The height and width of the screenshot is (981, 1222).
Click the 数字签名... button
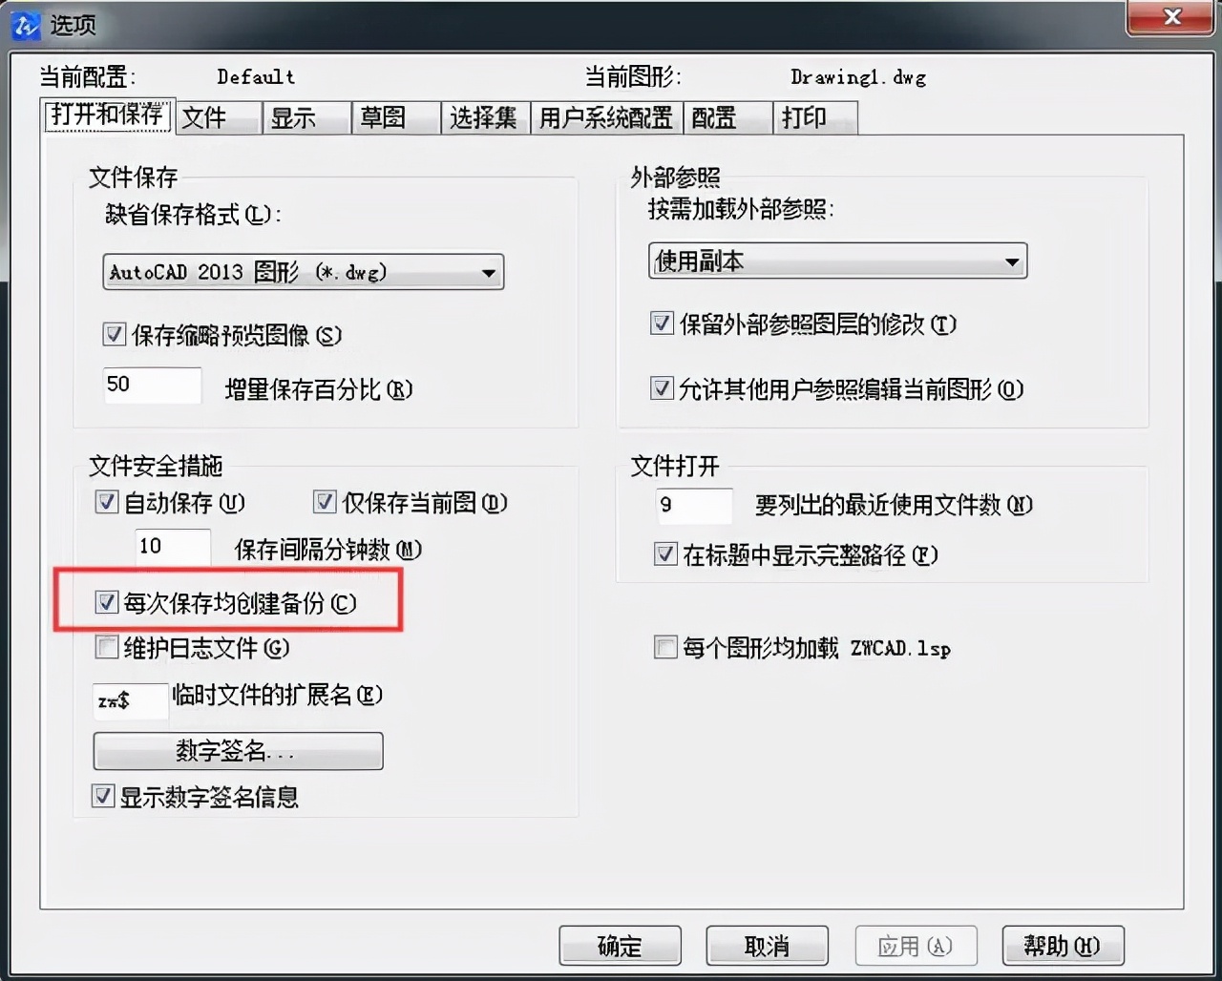[x=238, y=751]
